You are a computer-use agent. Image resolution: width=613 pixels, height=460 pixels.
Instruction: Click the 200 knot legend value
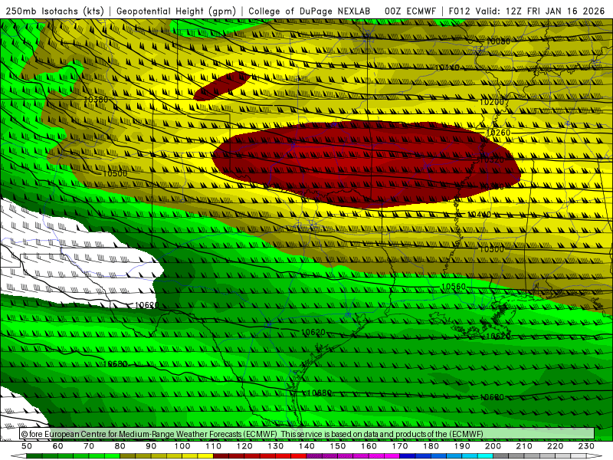(x=493, y=446)
